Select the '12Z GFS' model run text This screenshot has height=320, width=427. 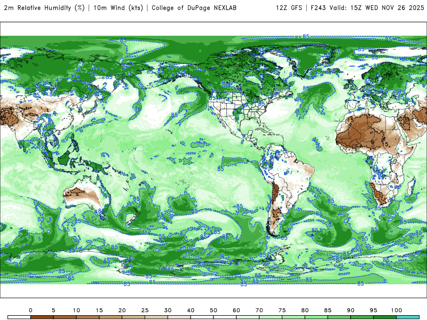click(x=289, y=8)
